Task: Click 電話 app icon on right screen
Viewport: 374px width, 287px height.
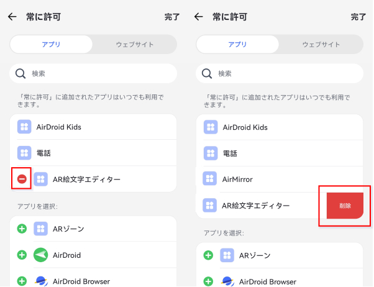Action: click(x=211, y=153)
